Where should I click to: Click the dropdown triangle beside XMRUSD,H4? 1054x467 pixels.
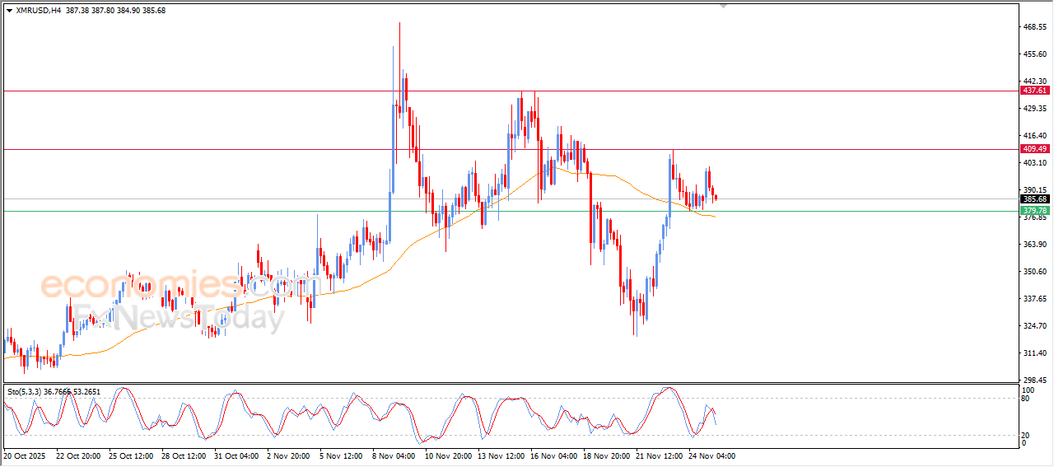point(9,11)
